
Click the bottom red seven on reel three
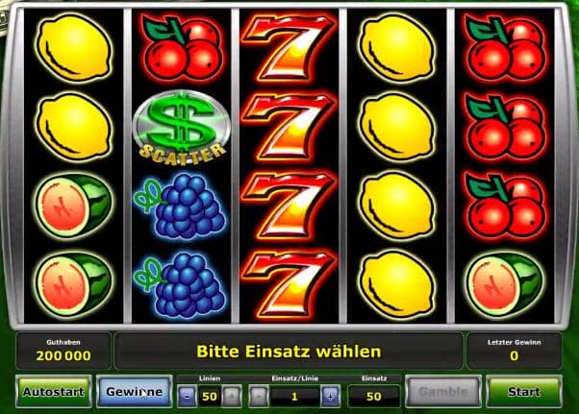coord(289,284)
